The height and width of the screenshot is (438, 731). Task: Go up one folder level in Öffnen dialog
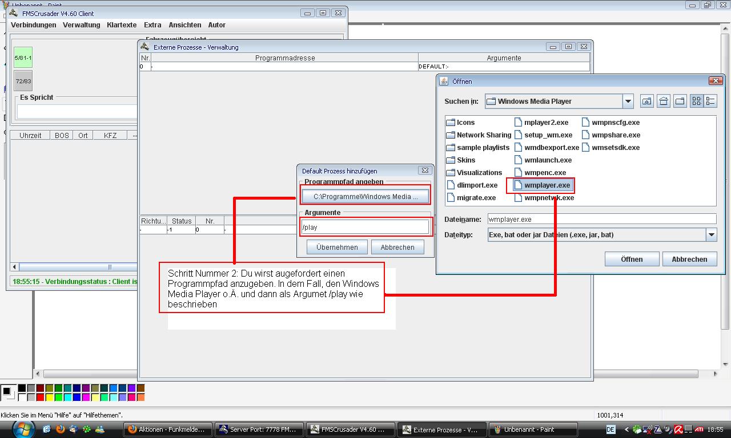pos(646,102)
